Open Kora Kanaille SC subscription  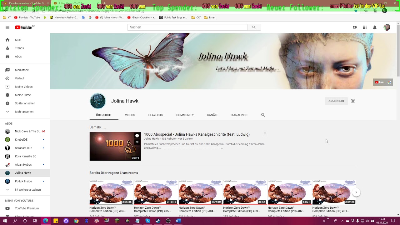pos(25,156)
